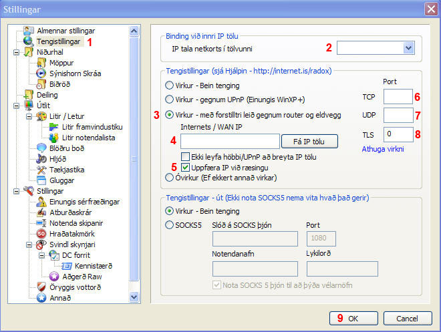Click the Hraðatakmörk speed limit icon
The width and height of the screenshot is (441, 332).
[40, 233]
